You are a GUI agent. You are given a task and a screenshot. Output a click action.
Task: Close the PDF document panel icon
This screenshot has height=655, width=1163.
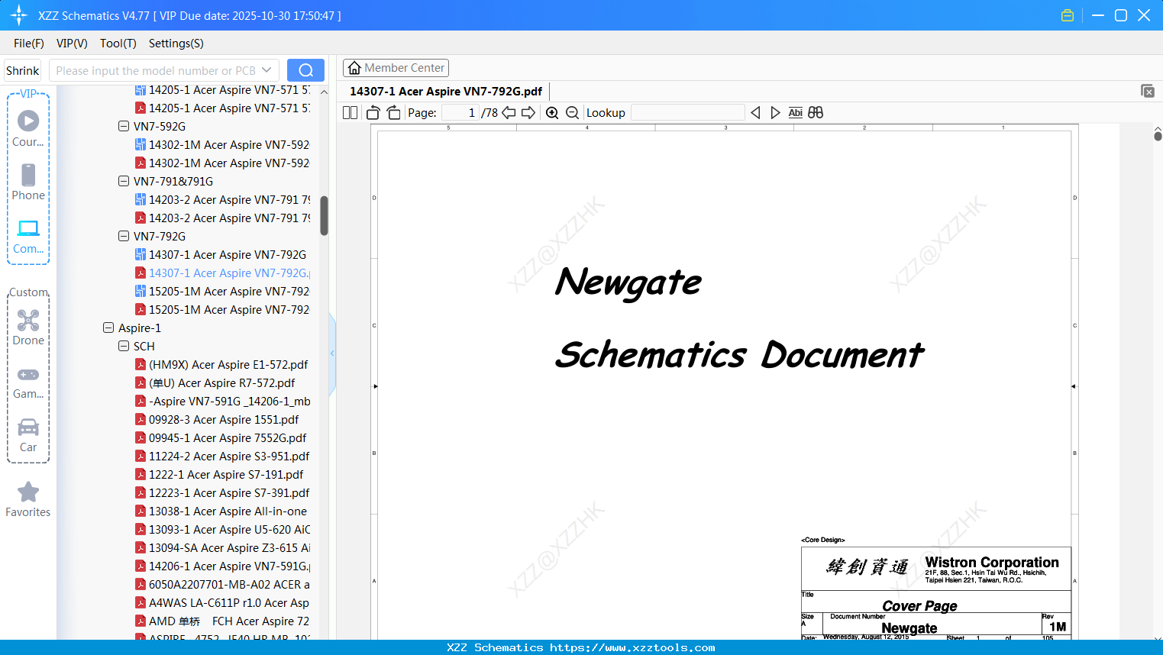pos(1148,91)
